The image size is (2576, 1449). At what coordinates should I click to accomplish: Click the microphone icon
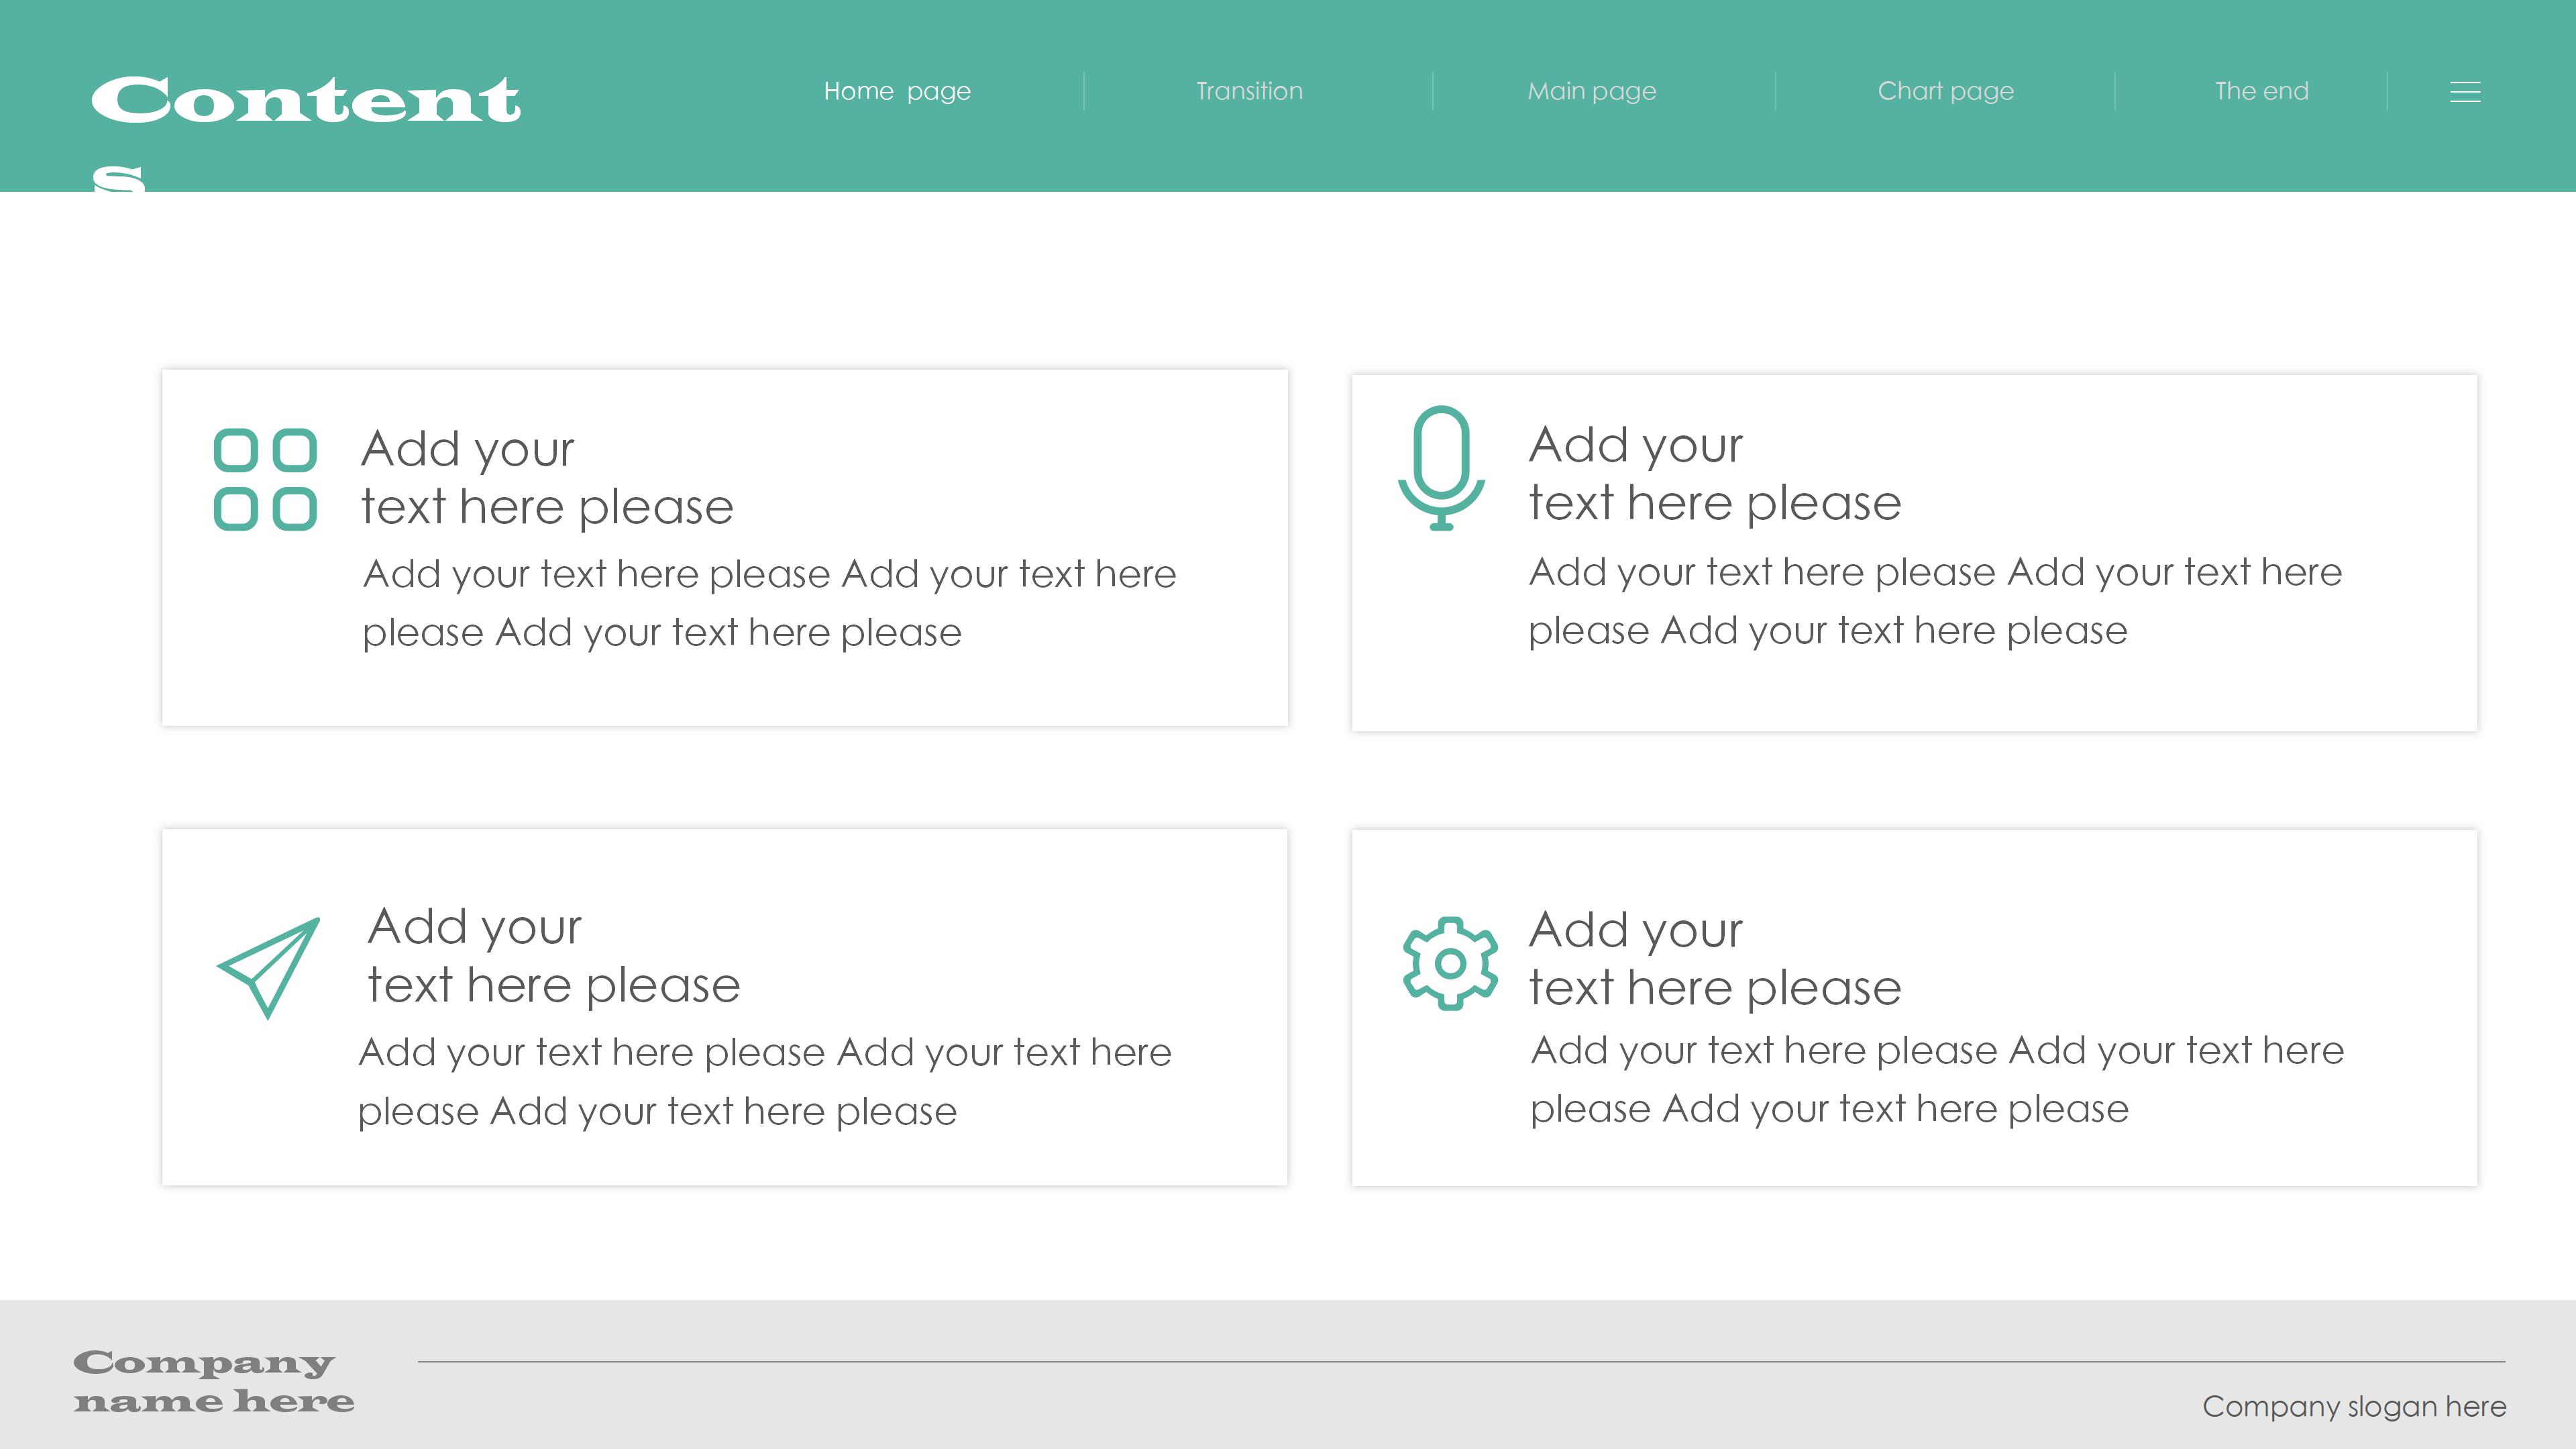click(x=1441, y=467)
